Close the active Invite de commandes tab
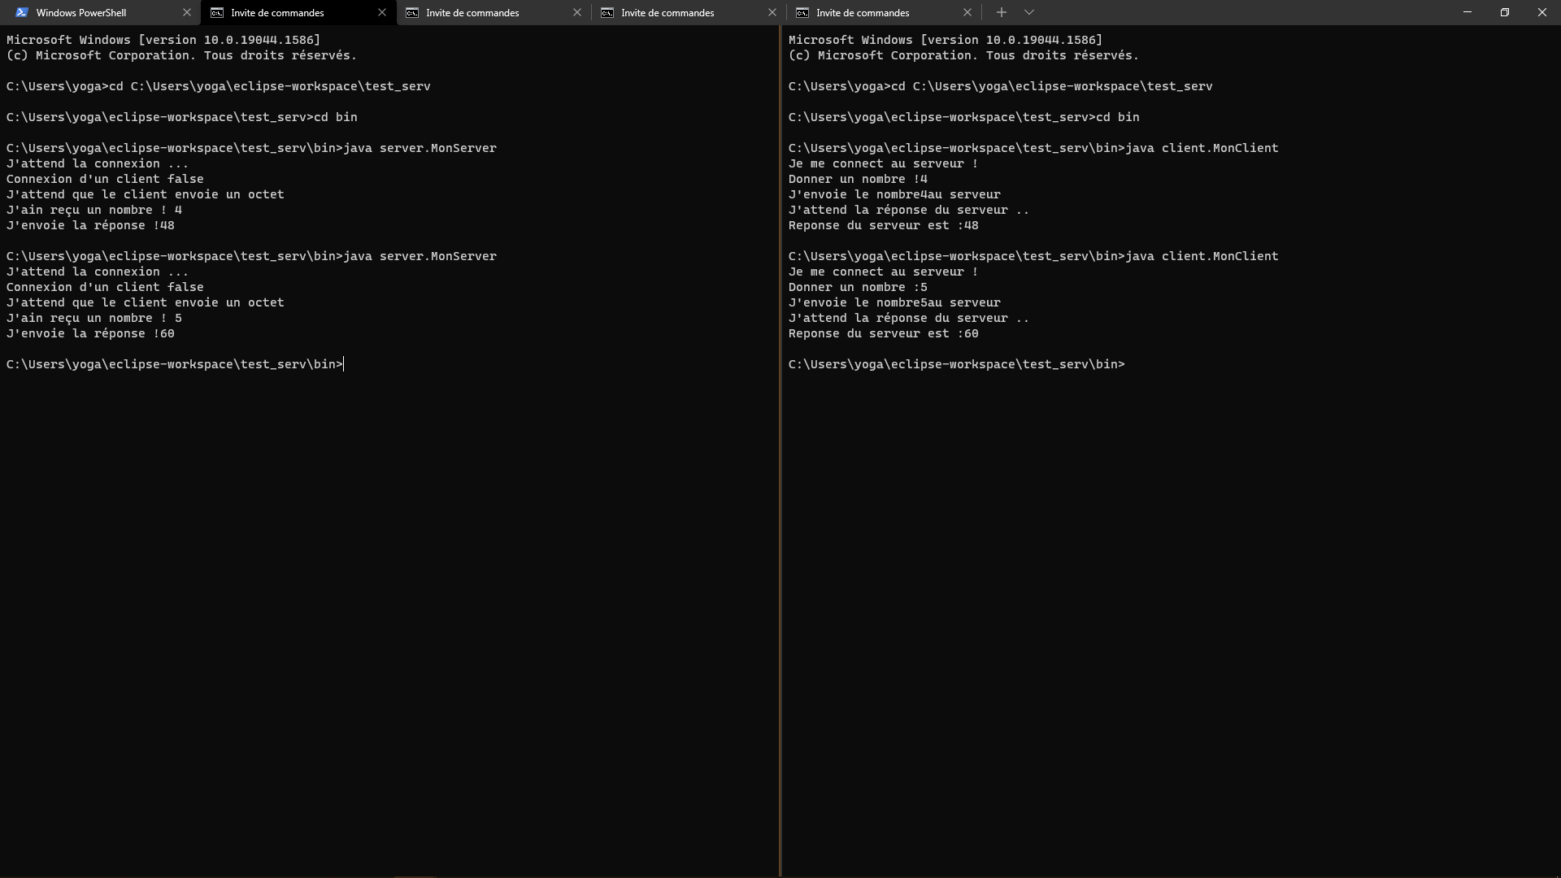Screen dimensions: 1561x878 tap(381, 12)
